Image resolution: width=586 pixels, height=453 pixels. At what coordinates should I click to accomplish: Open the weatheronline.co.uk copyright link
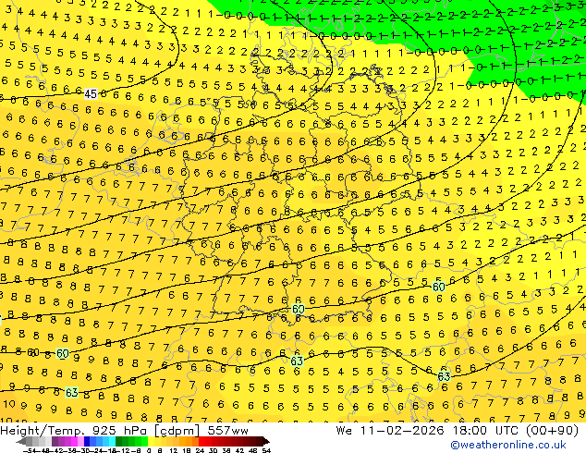508,445
